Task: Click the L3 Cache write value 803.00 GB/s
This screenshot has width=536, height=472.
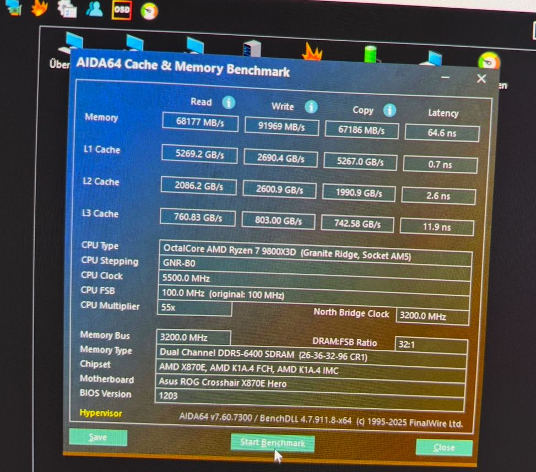Action: pos(278,220)
